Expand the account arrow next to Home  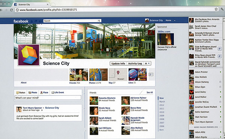tap(175, 21)
